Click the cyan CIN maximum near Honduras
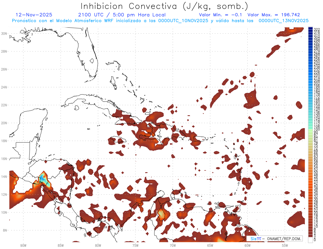Viewport: 323px width, 249px height. click(x=44, y=179)
